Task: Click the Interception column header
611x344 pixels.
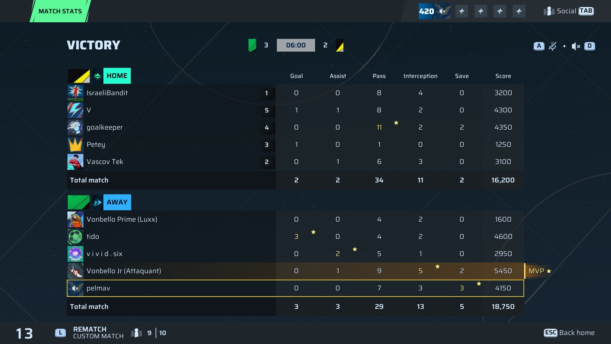Action: click(x=420, y=76)
